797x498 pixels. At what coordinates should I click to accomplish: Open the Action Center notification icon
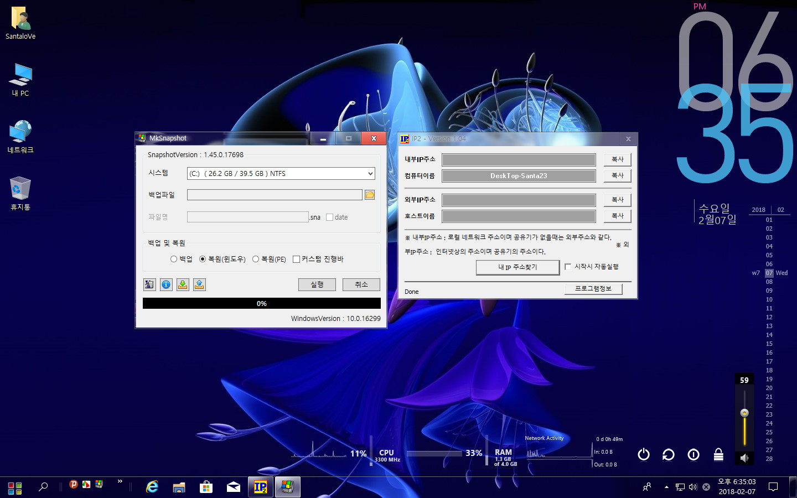(x=773, y=487)
